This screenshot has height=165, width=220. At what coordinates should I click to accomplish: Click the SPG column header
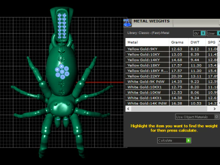(x=212, y=42)
